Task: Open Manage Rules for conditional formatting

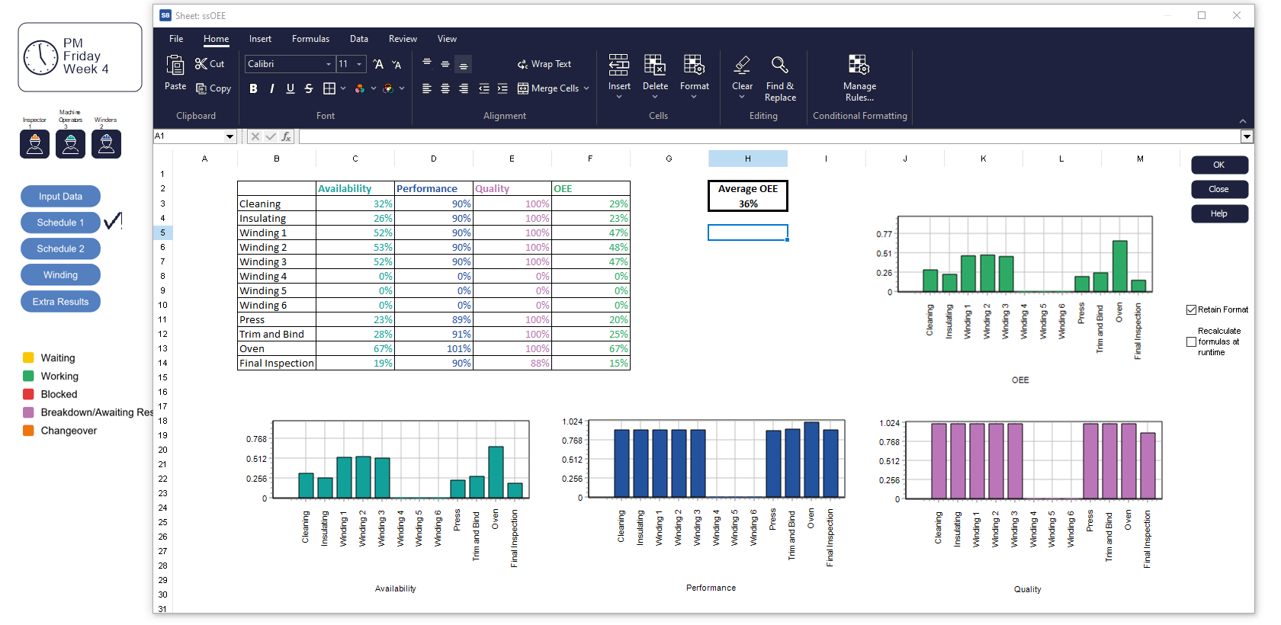Action: [859, 79]
